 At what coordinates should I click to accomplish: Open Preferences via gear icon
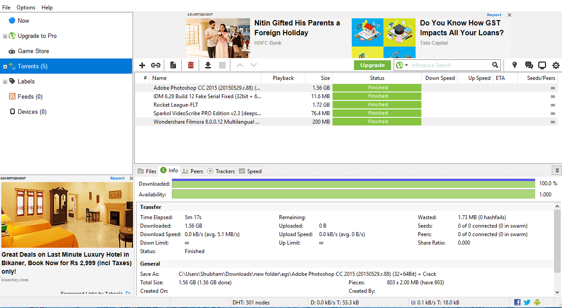coord(556,65)
